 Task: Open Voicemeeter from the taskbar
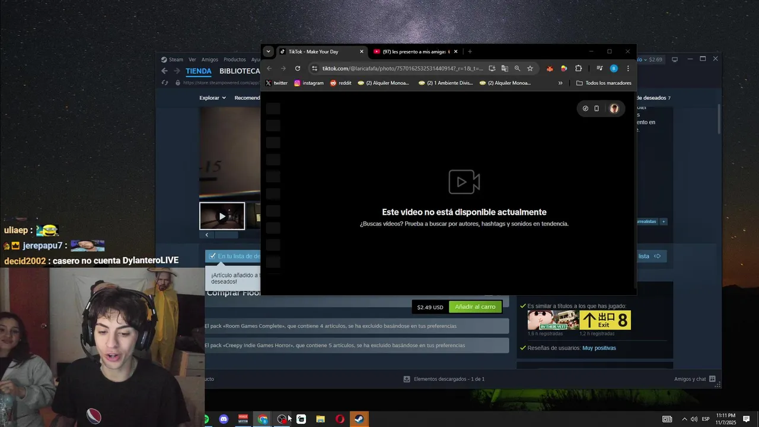click(243, 419)
